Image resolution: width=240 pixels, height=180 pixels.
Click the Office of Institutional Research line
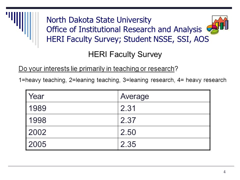point(124,29)
